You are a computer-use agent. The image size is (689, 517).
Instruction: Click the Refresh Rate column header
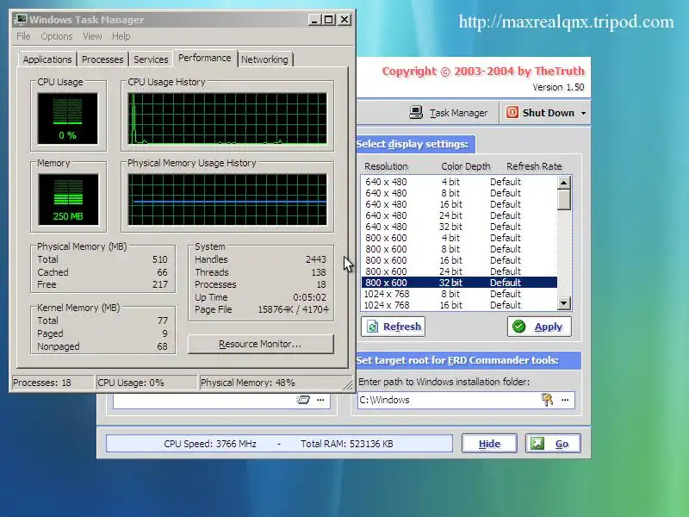(x=534, y=166)
